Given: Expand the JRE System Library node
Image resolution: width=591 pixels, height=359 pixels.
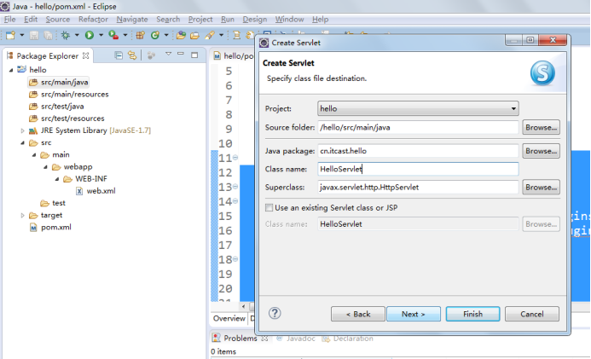Looking at the screenshot, I should (x=22, y=130).
